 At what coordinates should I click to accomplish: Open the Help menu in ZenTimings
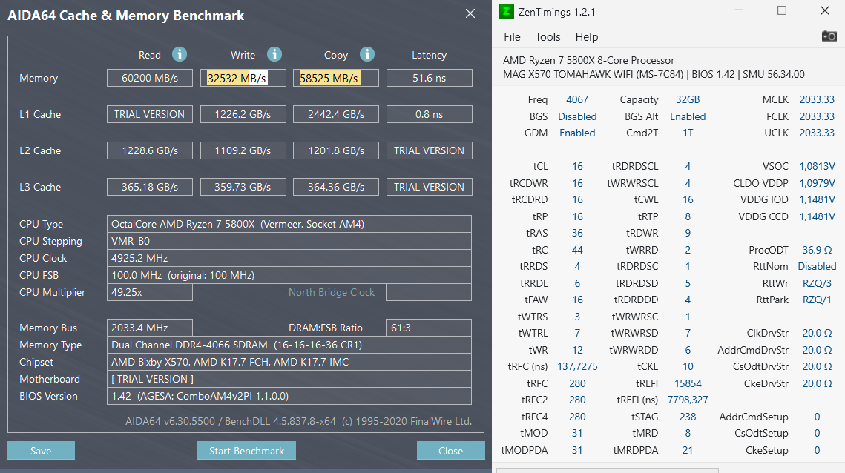pyautogui.click(x=586, y=36)
